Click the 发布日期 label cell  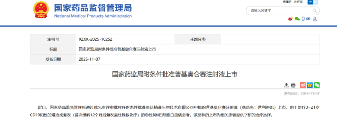click(x=53, y=59)
